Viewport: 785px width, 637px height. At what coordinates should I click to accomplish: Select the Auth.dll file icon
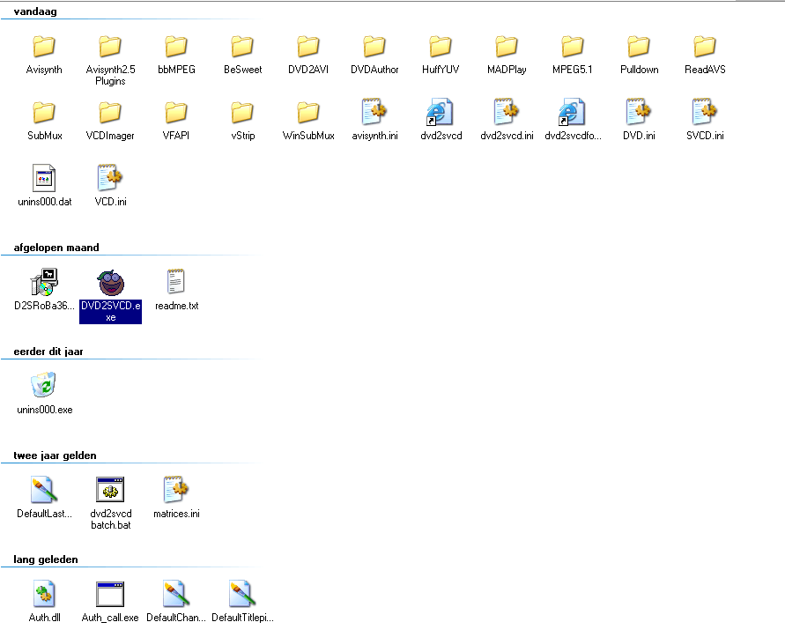[44, 594]
